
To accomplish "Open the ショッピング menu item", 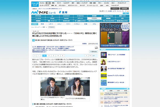I will (115, 6).
